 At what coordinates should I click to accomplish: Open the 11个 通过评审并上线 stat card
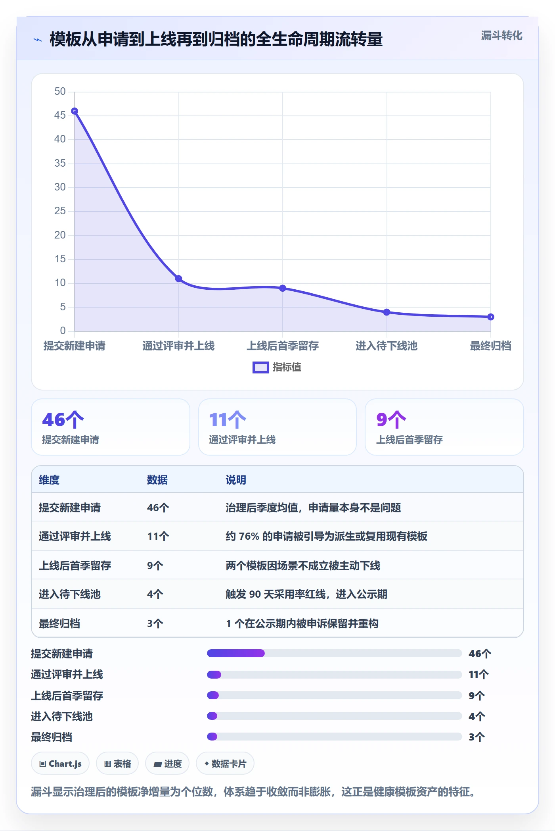coord(277,427)
